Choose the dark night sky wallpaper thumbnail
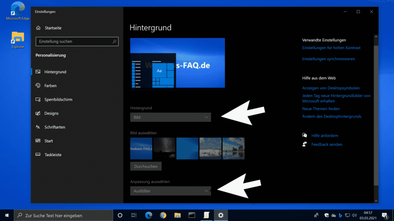 (x=164, y=148)
